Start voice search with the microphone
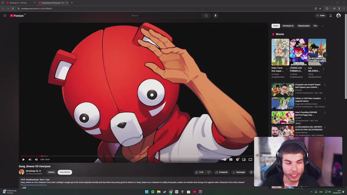The width and height of the screenshot is (347, 195). [x=216, y=15]
